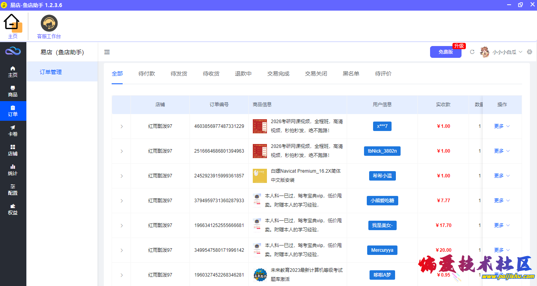Viewport: 537px width, 286px height.
Task: Open the 客服工作台 headset icon
Action: (x=49, y=24)
